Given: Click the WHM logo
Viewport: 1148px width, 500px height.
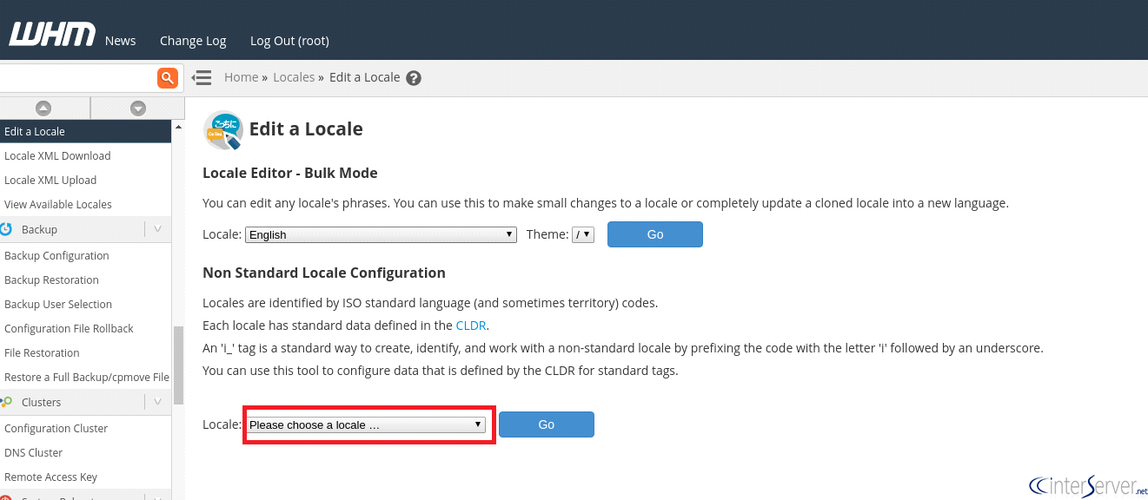Looking at the screenshot, I should 52,35.
